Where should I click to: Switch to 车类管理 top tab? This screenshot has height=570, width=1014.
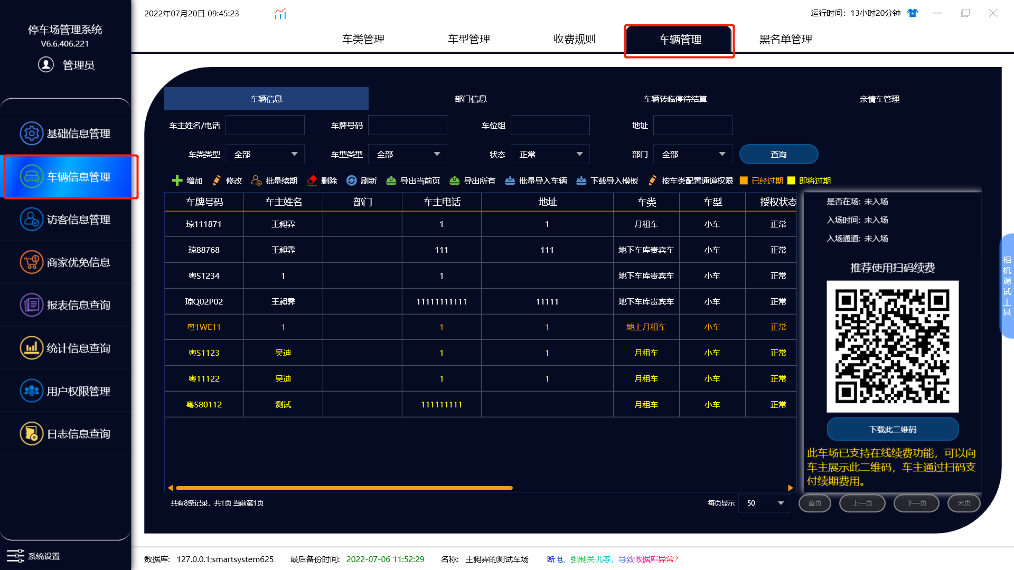pyautogui.click(x=363, y=39)
